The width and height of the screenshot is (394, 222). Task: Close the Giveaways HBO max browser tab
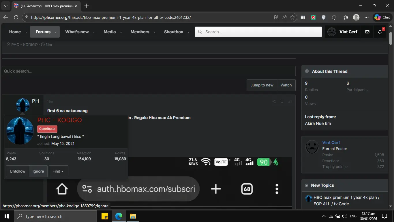pyautogui.click(x=76, y=6)
